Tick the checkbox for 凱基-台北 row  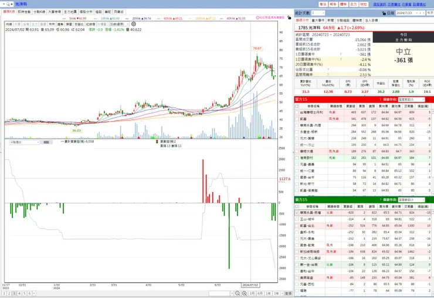point(297,226)
